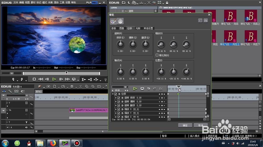This screenshot has height=147, width=263.
Task: Step to next frame in player
Action: pyautogui.click(x=61, y=80)
